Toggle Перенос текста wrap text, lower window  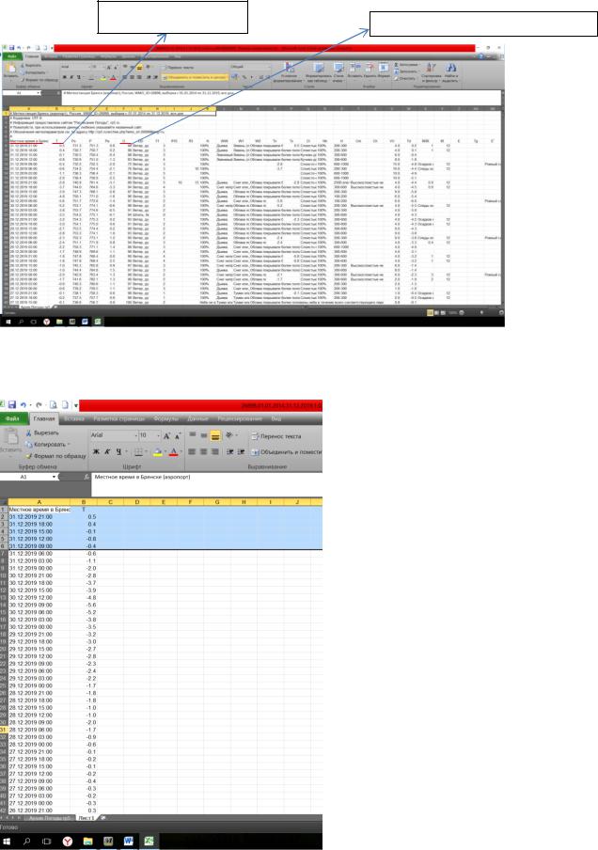[x=276, y=436]
